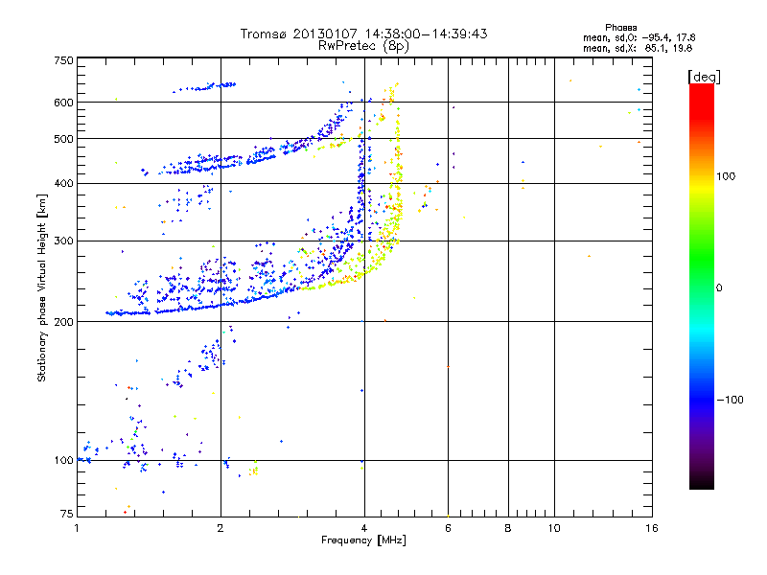Click the '100' colorbar tick label
This screenshot has height=575, width=767.
[726, 176]
